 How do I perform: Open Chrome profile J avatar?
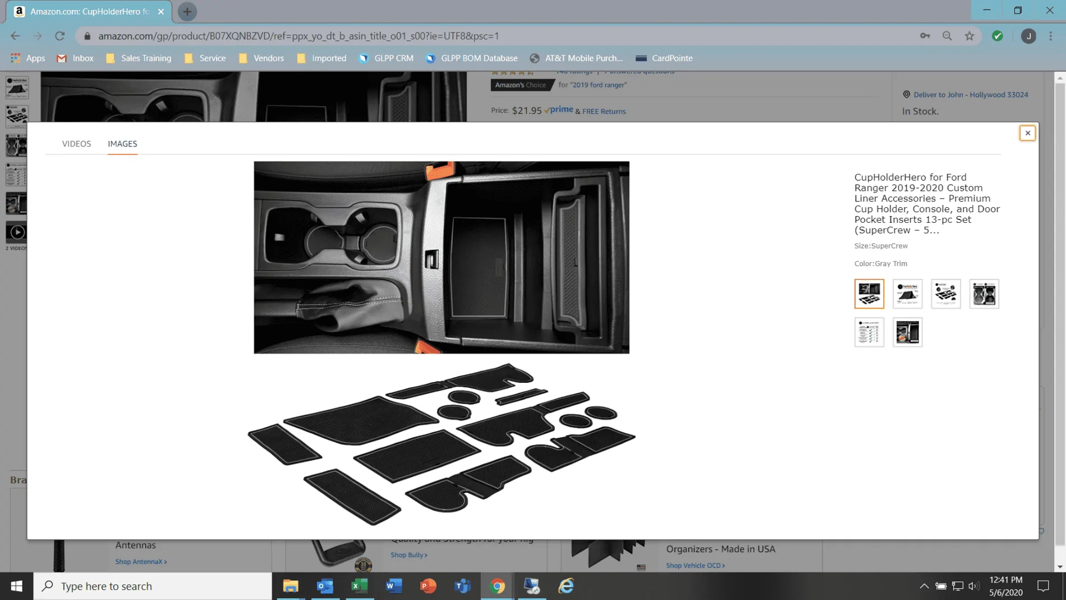point(1028,36)
